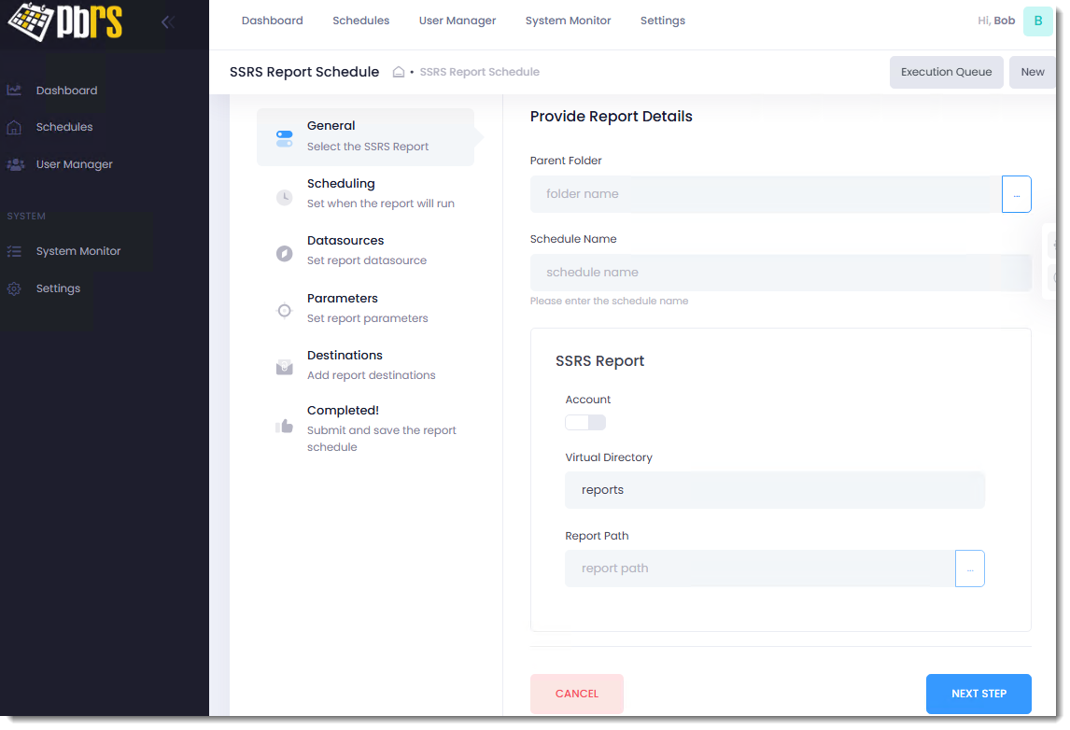Click the User Manager people icon

point(15,164)
